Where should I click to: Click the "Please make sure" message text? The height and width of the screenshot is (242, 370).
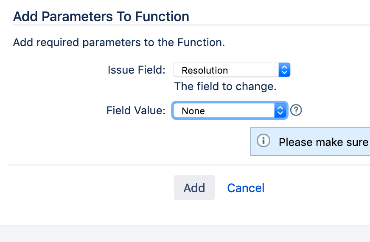coord(323,142)
